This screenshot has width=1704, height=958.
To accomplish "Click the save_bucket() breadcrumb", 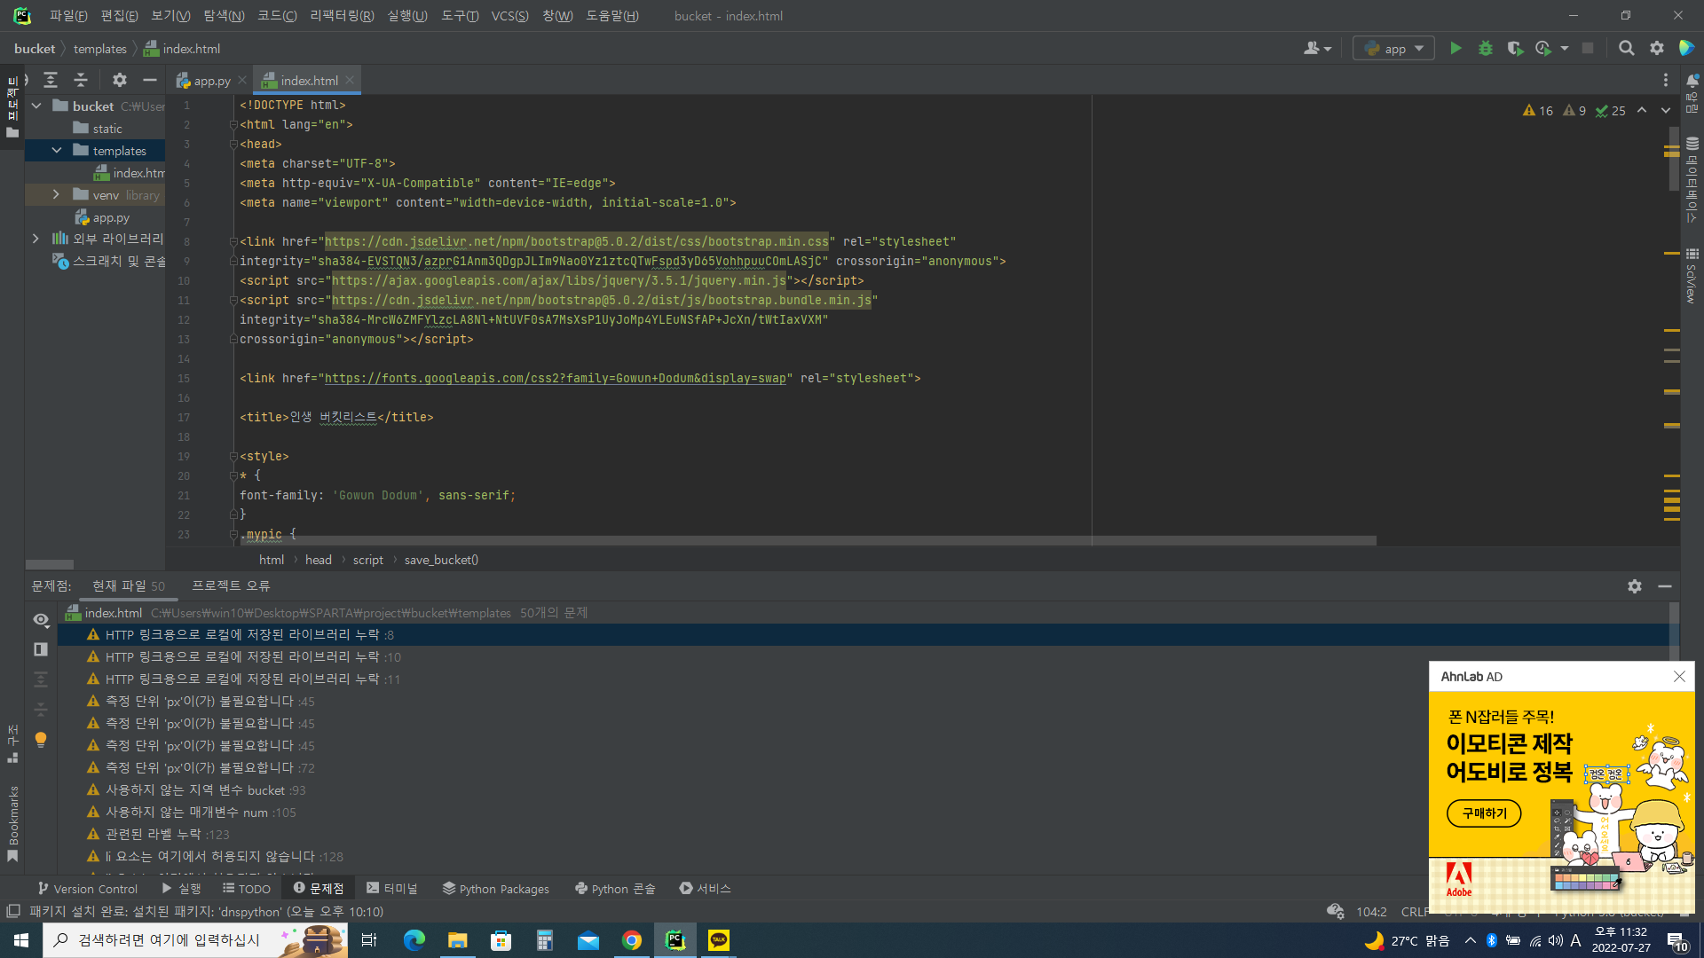I will (x=441, y=560).
